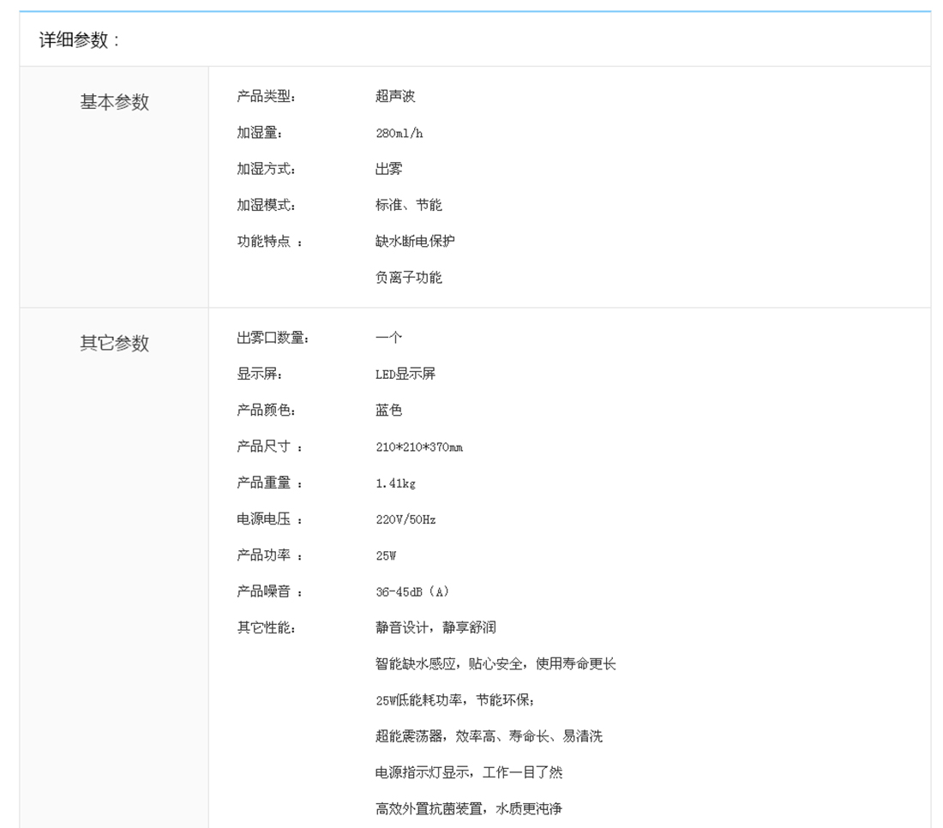Viewport: 943px width, 828px height.
Task: Select the 其它参数 section label
Action: tap(114, 343)
